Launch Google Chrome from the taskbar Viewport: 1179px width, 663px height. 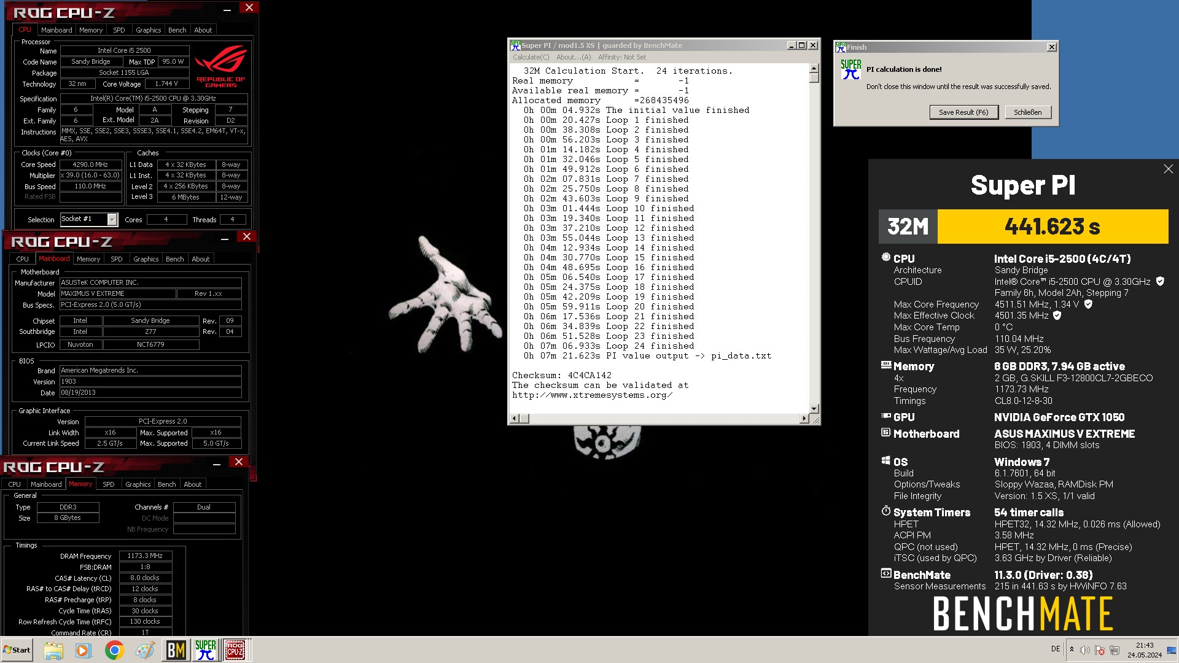coord(114,650)
